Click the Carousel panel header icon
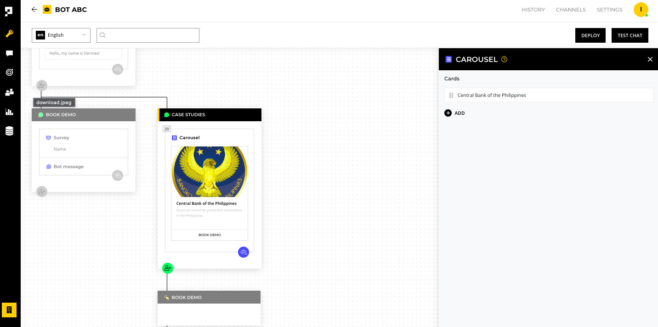The width and height of the screenshot is (658, 327). (x=449, y=59)
